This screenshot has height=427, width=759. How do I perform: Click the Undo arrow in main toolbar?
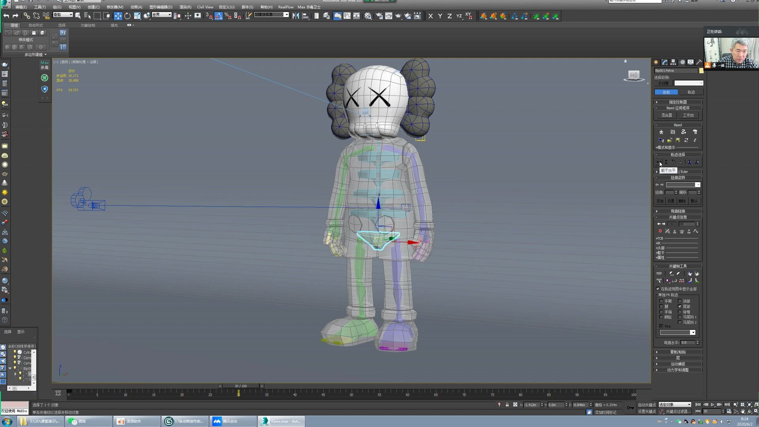pyautogui.click(x=6, y=16)
